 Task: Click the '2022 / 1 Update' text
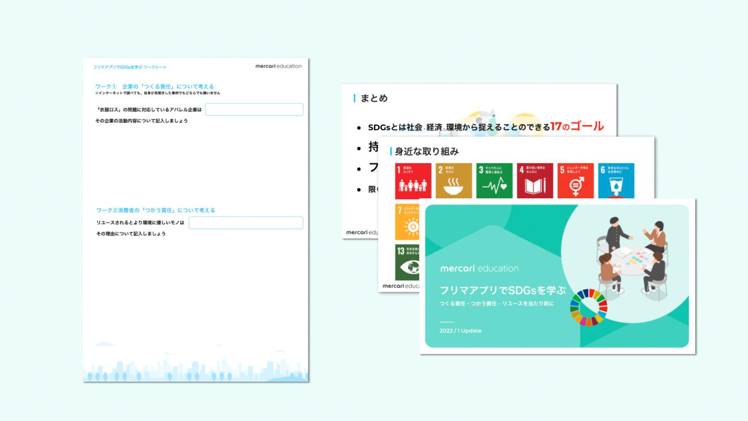pyautogui.click(x=460, y=331)
